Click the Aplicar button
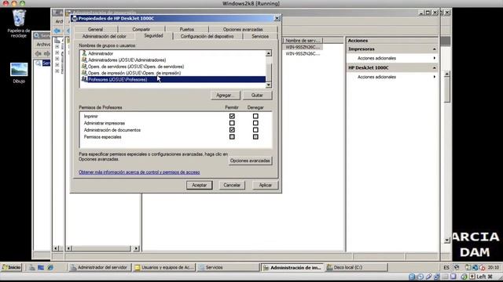This screenshot has height=282, width=503. point(266,185)
